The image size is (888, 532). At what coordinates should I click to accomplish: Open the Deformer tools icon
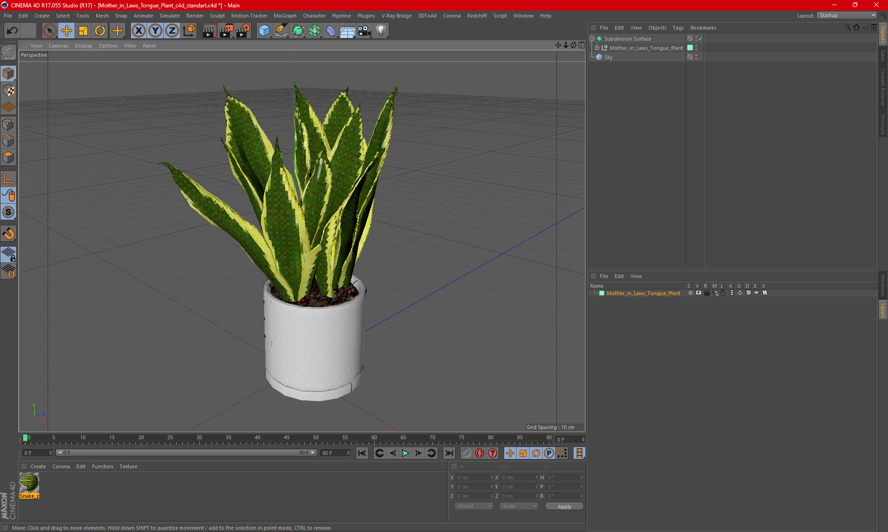pos(331,31)
